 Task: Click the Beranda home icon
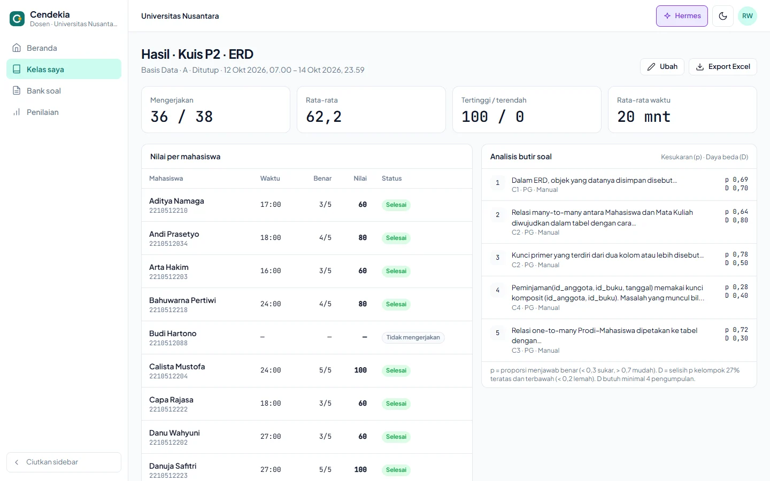[17, 48]
